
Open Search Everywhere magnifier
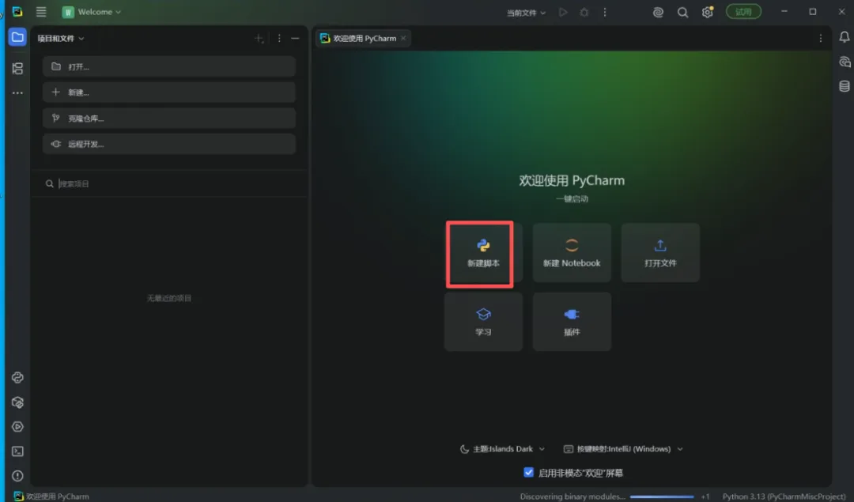[682, 12]
